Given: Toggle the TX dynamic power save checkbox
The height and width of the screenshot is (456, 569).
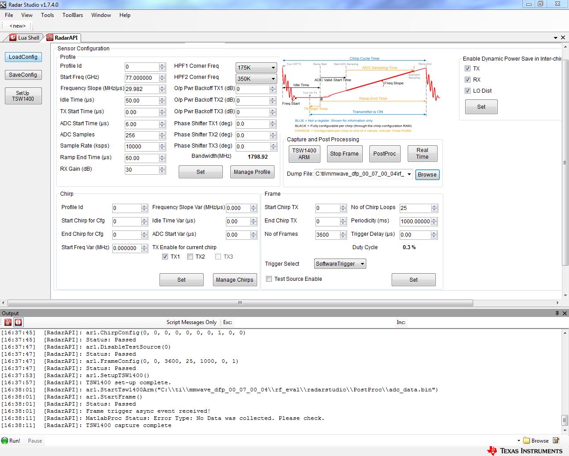Looking at the screenshot, I should (467, 69).
